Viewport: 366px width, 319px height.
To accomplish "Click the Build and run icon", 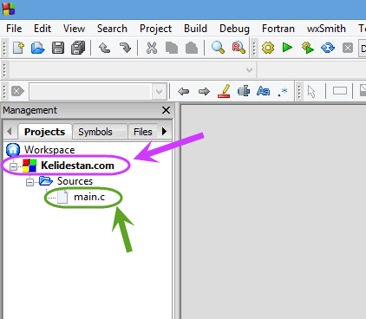I will [308, 48].
